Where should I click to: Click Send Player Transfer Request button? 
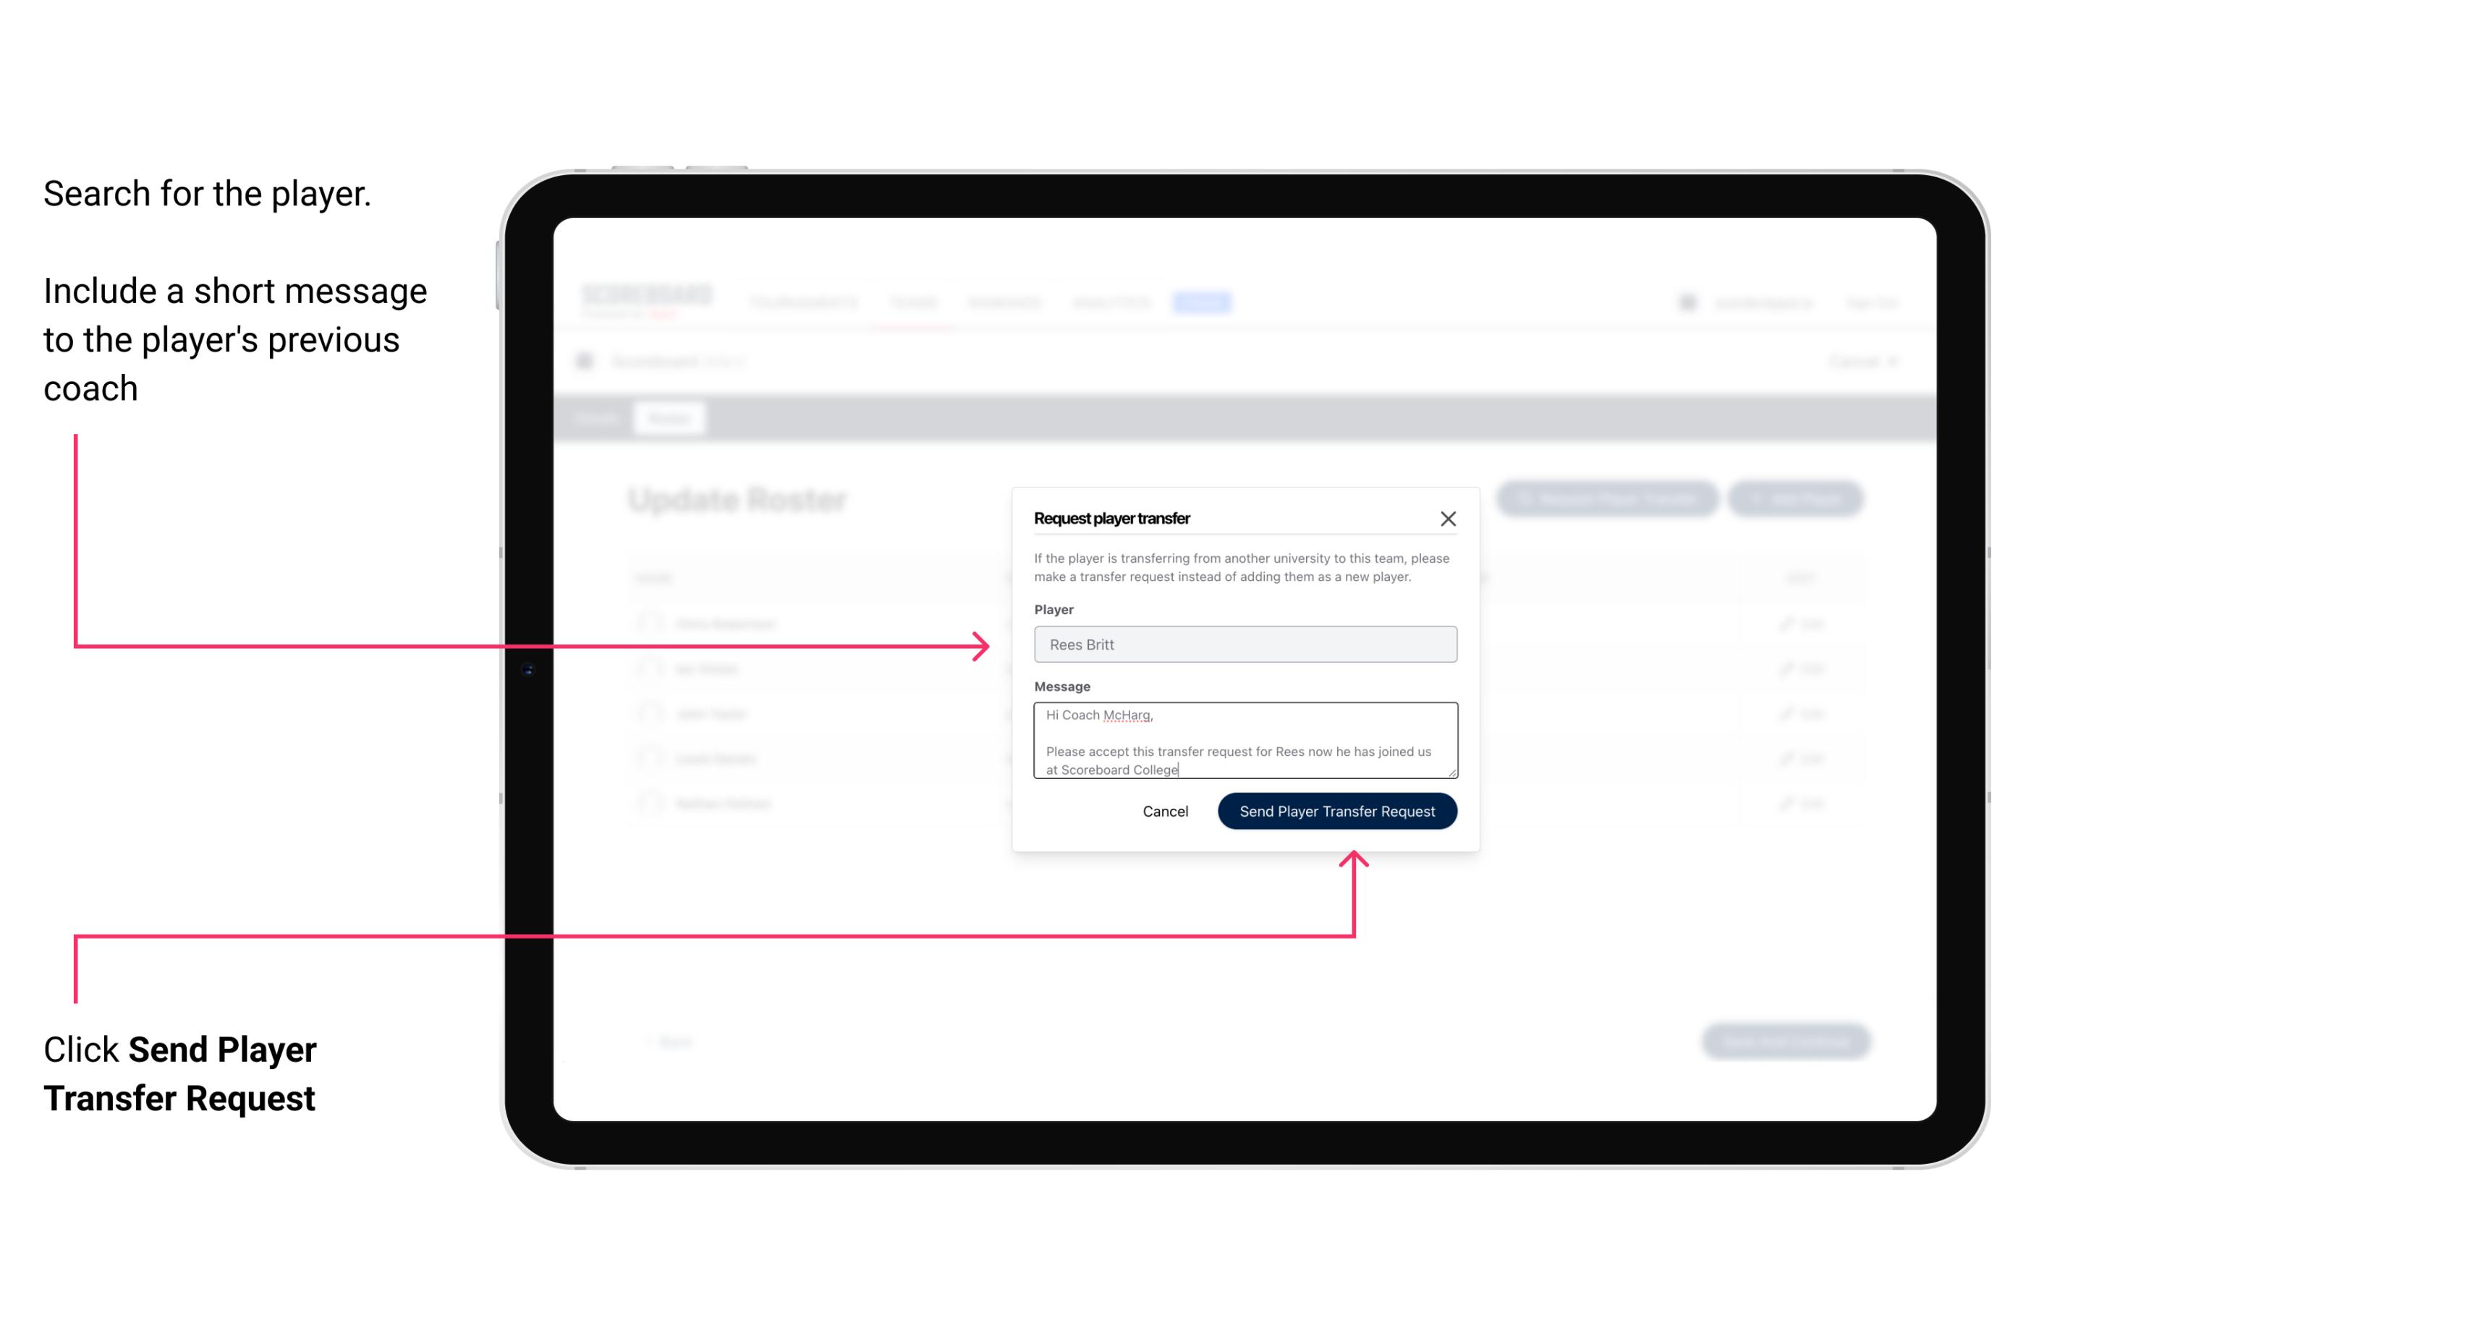1338,809
